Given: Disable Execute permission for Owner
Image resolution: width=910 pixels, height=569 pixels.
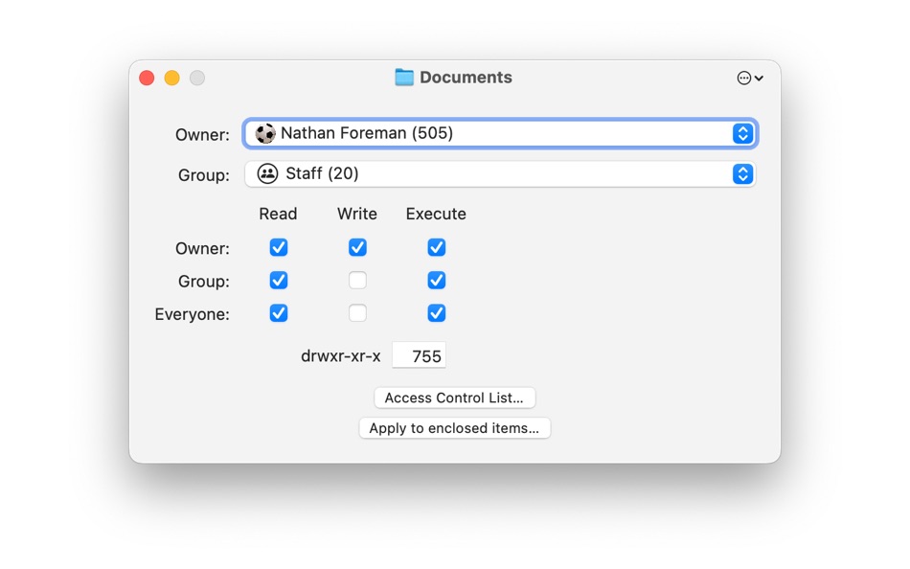Looking at the screenshot, I should coord(436,247).
